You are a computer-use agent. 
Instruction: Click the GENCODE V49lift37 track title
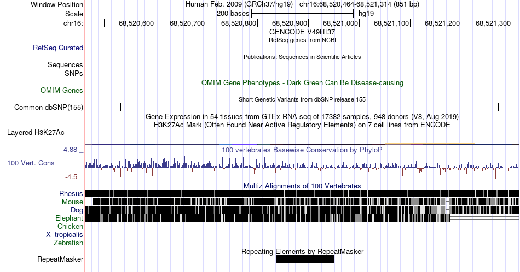(302, 32)
